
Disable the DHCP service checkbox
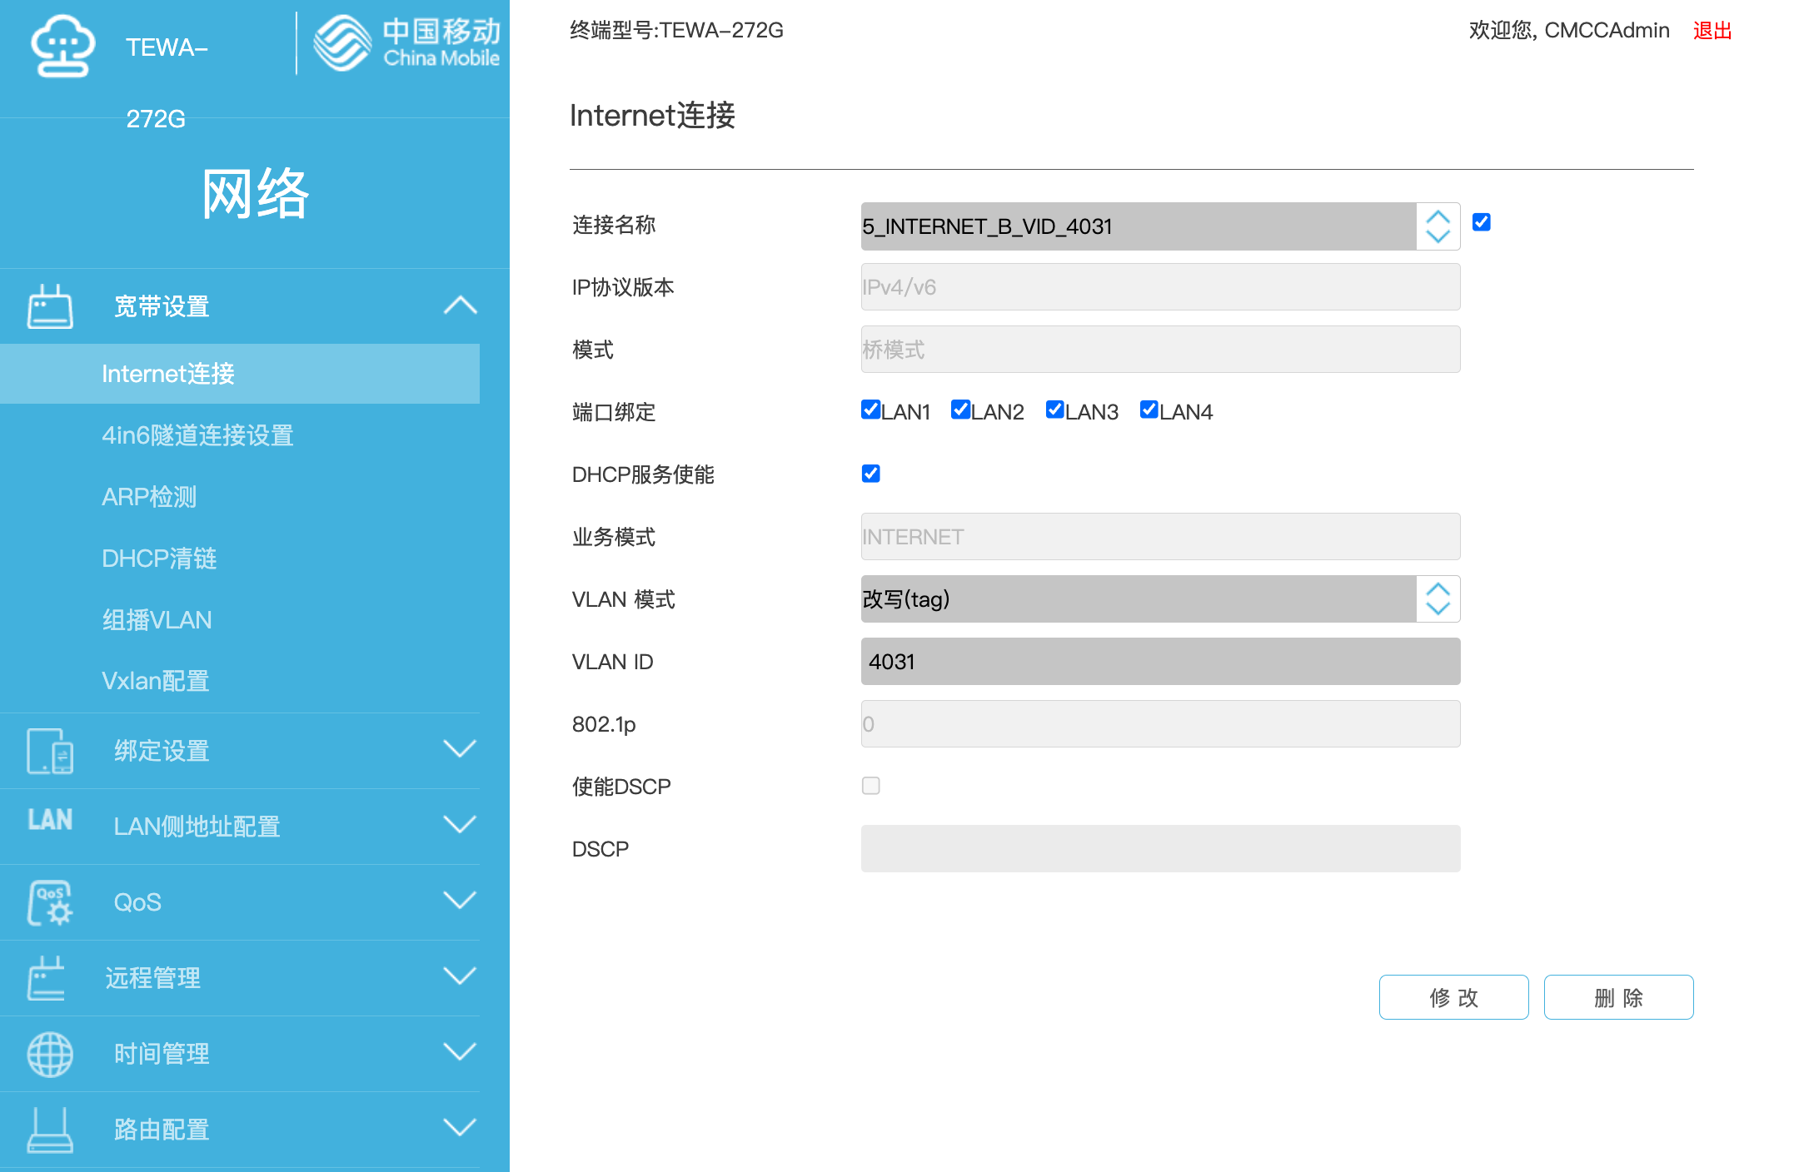tap(870, 474)
